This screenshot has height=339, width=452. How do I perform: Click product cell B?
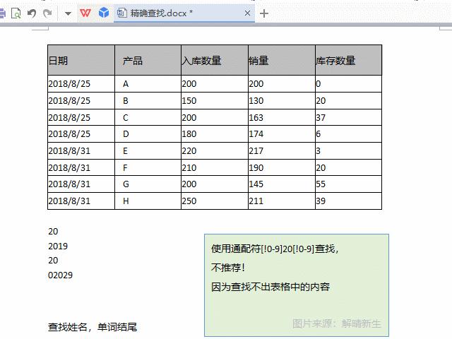148,100
